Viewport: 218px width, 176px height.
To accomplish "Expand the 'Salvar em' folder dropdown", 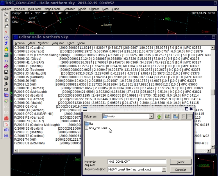I will point(151,116).
